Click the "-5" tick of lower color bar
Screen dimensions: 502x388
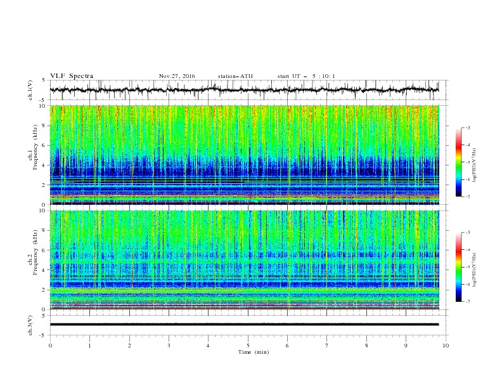tap(467, 267)
